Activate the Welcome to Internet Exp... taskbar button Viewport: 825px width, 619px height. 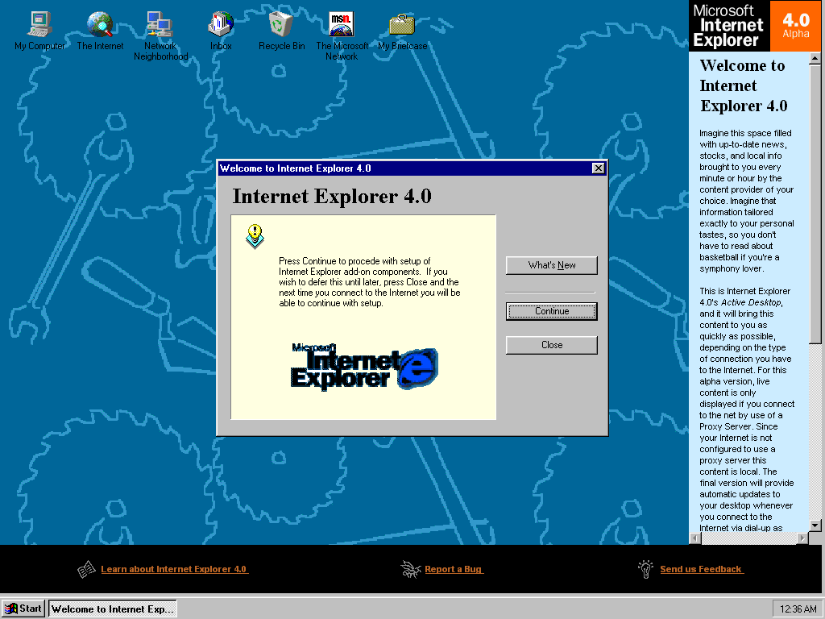[113, 609]
